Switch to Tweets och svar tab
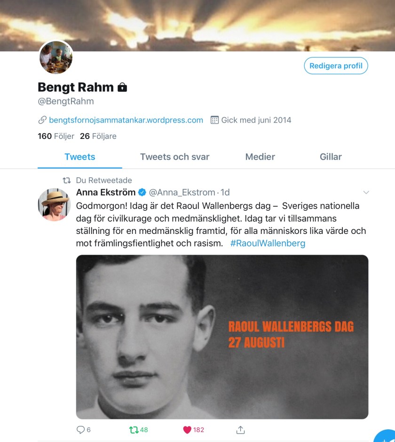 [174, 157]
